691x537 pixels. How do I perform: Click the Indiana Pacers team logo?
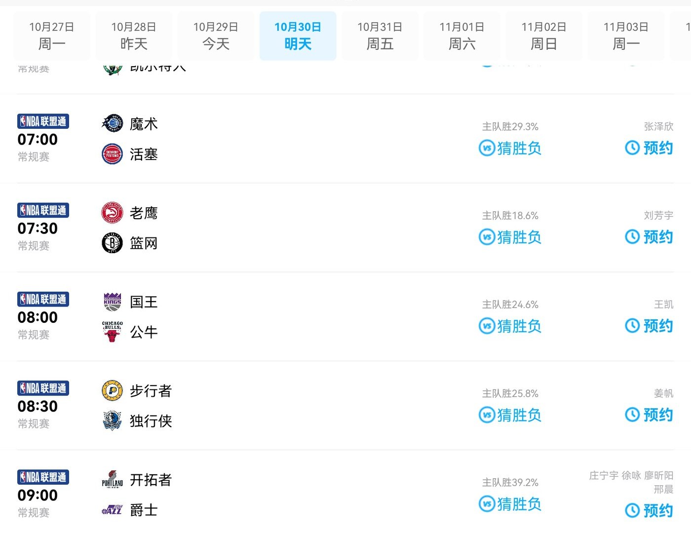click(x=112, y=391)
